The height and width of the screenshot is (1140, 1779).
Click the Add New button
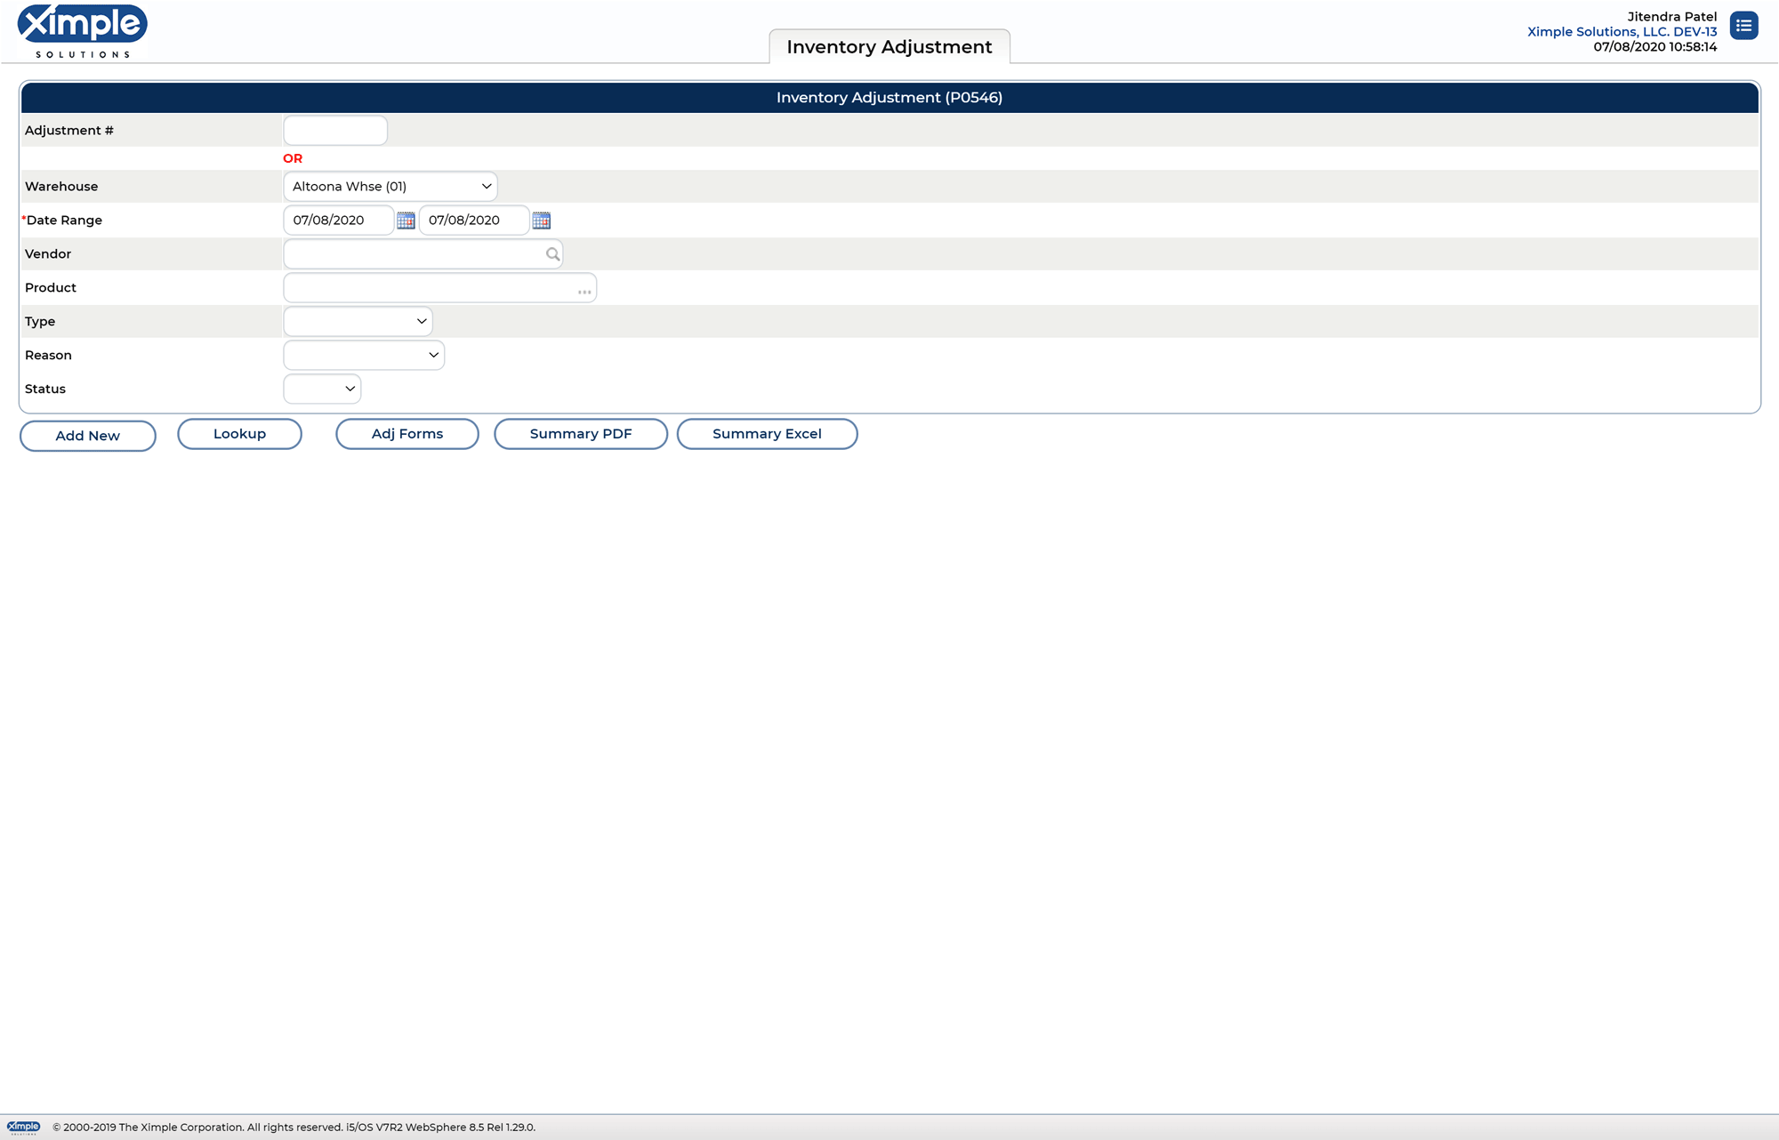87,435
